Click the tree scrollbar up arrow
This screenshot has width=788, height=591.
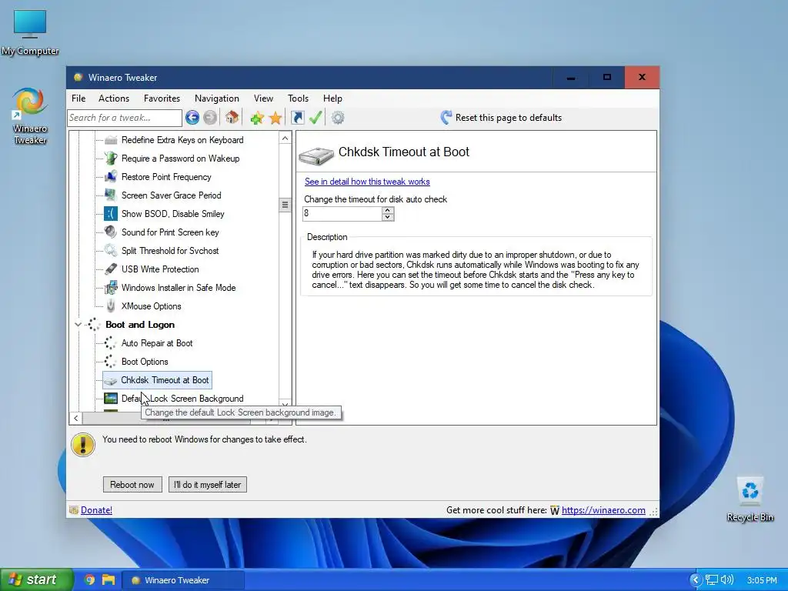point(285,139)
